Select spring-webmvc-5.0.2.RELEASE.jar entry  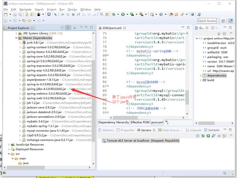[49, 94]
